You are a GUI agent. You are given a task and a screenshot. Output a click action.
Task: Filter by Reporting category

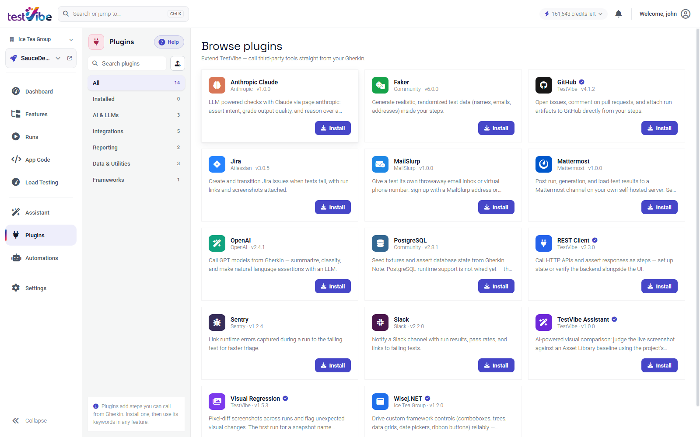click(136, 147)
